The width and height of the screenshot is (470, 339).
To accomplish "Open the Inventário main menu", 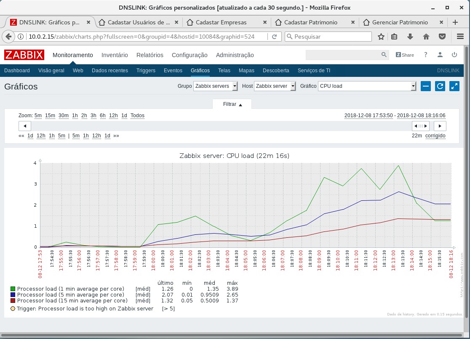I will [x=115, y=55].
